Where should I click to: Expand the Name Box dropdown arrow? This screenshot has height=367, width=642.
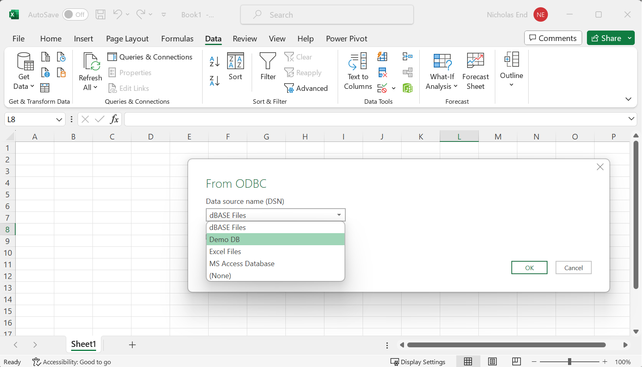tap(59, 119)
